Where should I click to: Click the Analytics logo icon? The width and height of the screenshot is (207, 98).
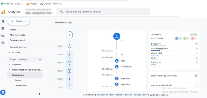(x=3, y=12)
